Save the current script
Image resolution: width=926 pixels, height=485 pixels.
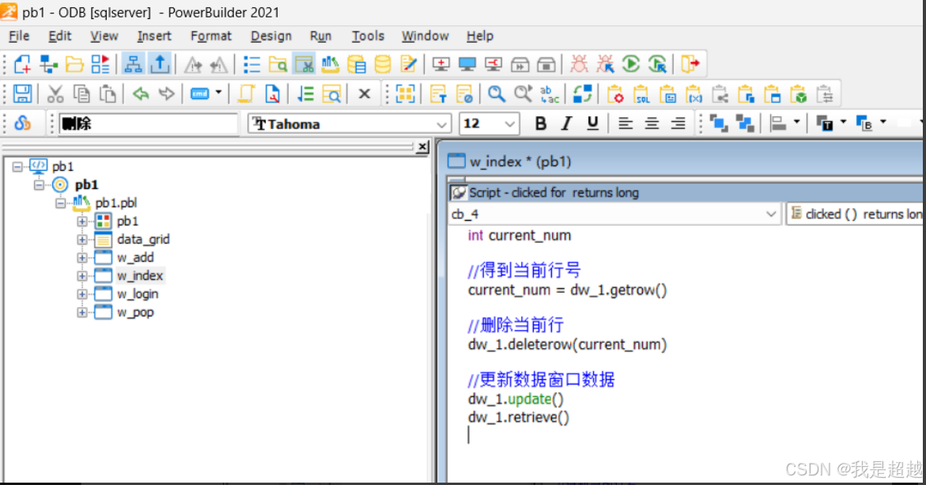tap(21, 94)
